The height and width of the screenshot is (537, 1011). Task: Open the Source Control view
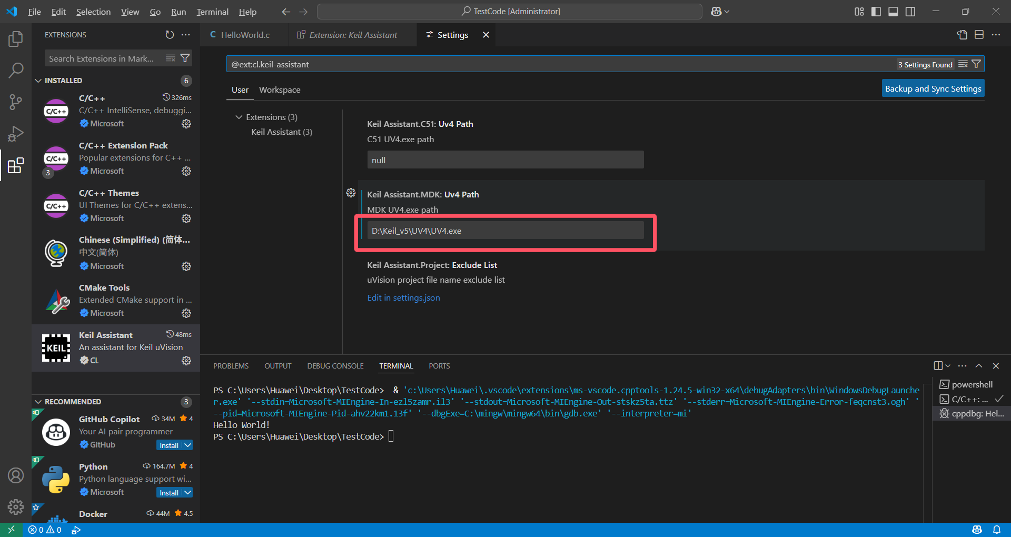coord(16,102)
